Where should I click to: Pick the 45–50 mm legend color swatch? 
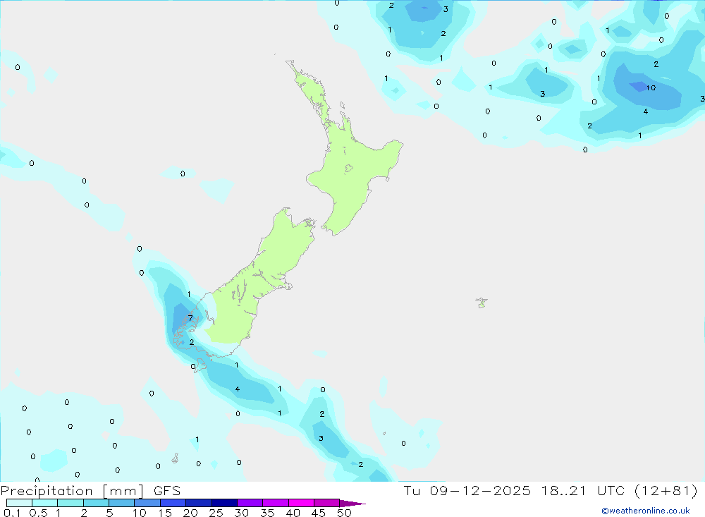(326, 503)
